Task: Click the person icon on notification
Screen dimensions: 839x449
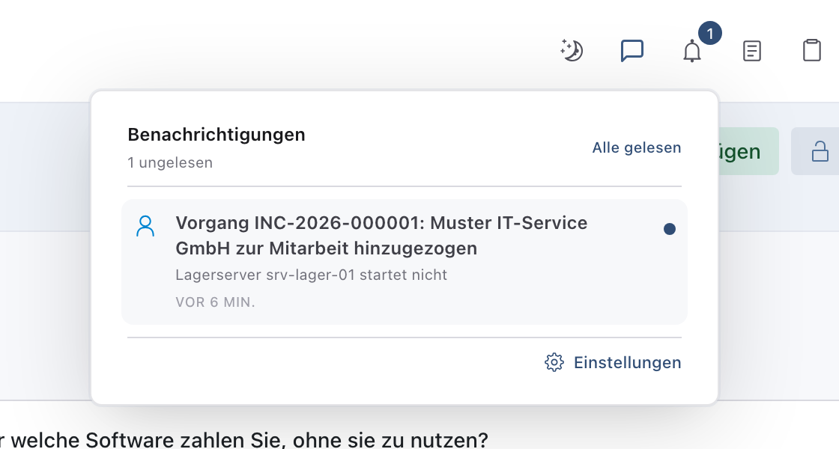Action: 145,226
